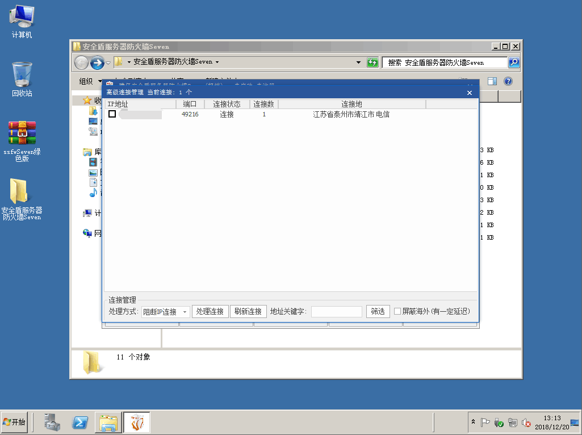Open the ssfwSeven绿色版 archive icon
This screenshot has height=435, width=582.
click(x=22, y=139)
